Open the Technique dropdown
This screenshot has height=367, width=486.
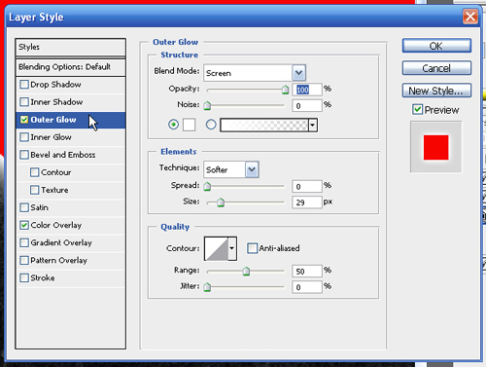pos(252,169)
